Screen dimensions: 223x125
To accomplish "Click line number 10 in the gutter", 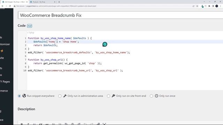I will [x=25, y=70].
